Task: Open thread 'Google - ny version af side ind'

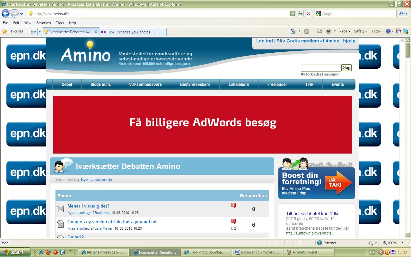Action: coord(112,222)
